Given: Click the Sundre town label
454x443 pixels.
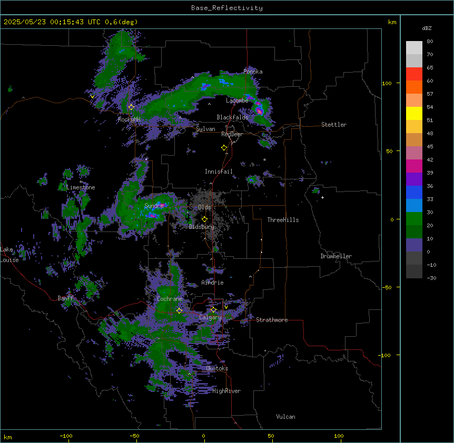Looking at the screenshot, I should pos(154,206).
